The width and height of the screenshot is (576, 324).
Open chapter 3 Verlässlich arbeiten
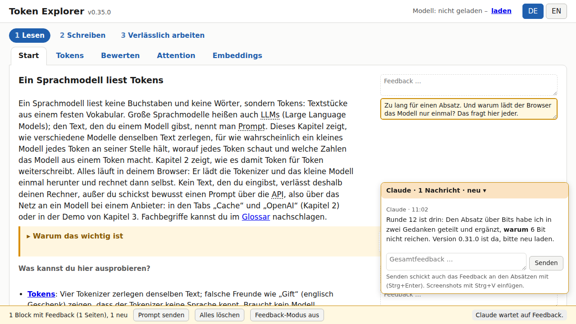click(x=162, y=36)
